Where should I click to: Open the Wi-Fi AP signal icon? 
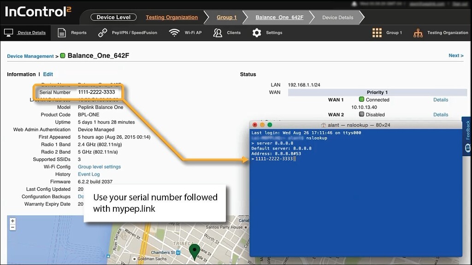174,33
